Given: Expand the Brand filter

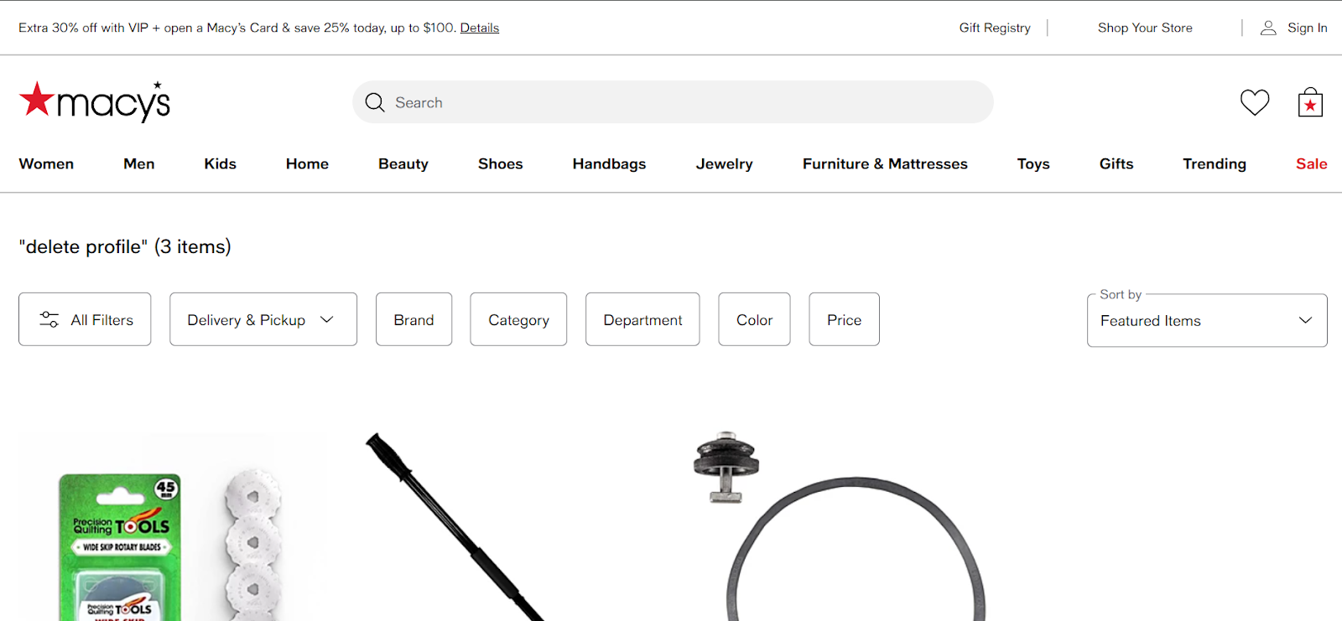Looking at the screenshot, I should pos(414,319).
